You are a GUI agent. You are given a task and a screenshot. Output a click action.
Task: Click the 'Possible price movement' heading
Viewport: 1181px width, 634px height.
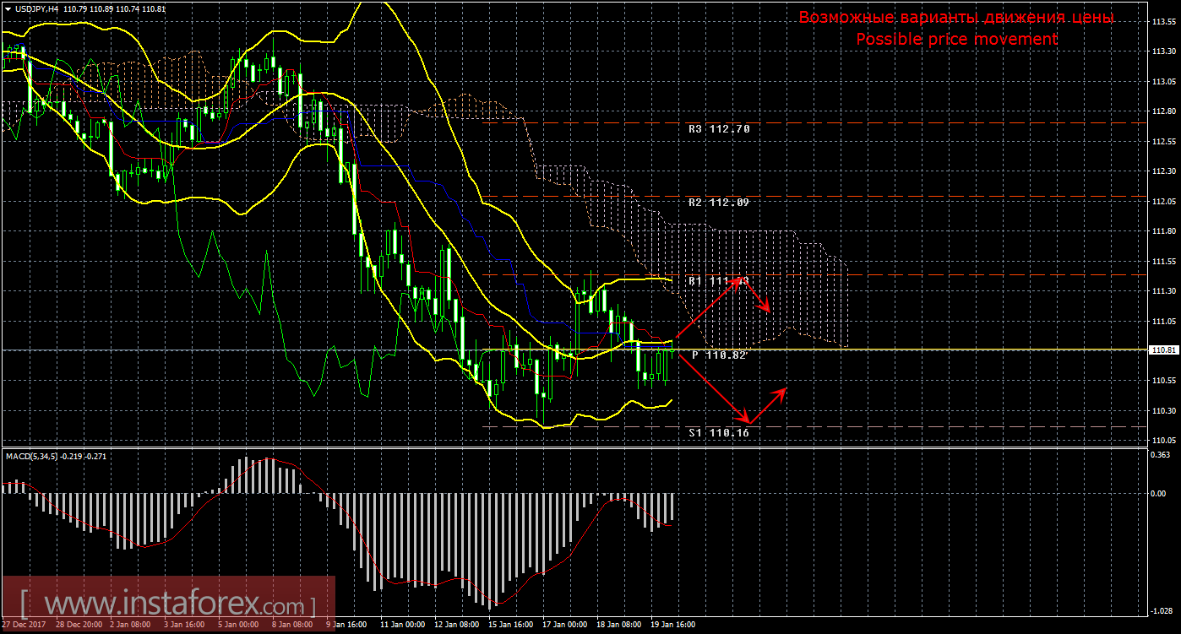pos(956,39)
